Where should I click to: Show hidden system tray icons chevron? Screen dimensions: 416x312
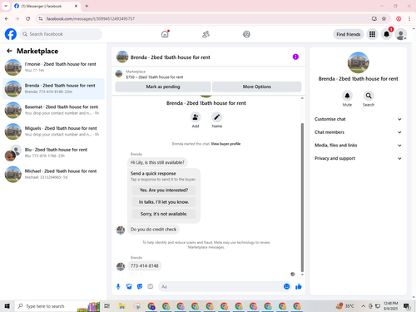pos(363,306)
